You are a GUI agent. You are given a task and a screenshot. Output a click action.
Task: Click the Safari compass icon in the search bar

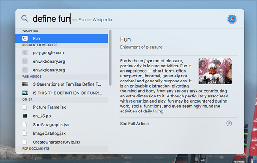[x=232, y=19]
